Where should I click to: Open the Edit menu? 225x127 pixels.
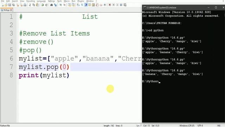point(8,1)
